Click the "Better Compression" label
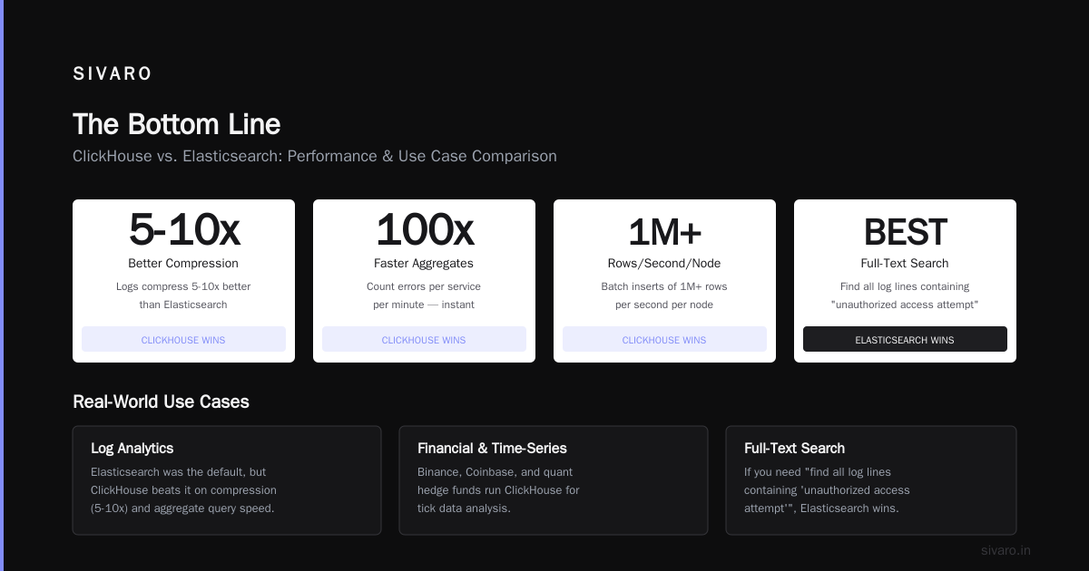The width and height of the screenshot is (1089, 571). coord(183,264)
